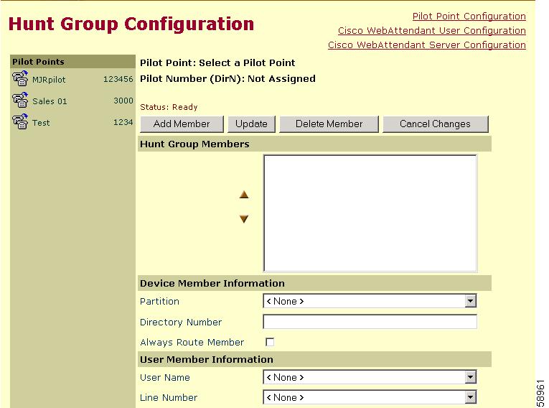Expand the User Name dropdown

click(x=471, y=377)
